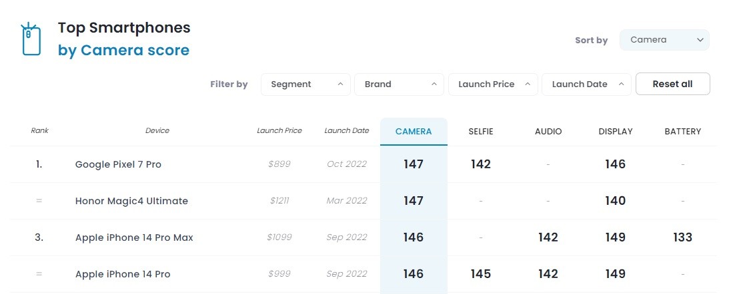Open the Apple iPhone 14 Pro link
This screenshot has width=729, height=294.
[123, 275]
